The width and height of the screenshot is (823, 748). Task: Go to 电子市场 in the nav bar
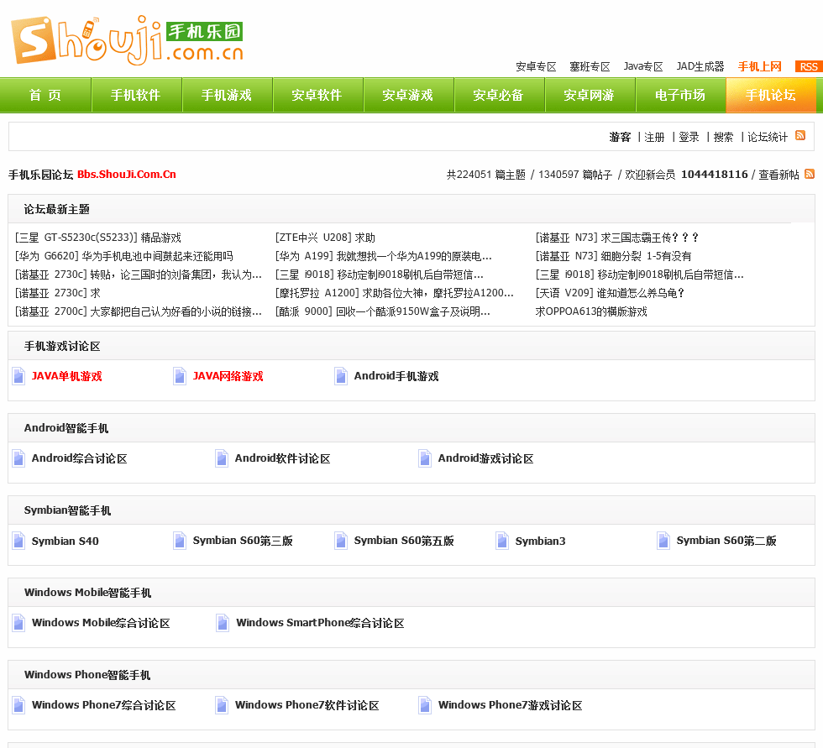click(680, 95)
